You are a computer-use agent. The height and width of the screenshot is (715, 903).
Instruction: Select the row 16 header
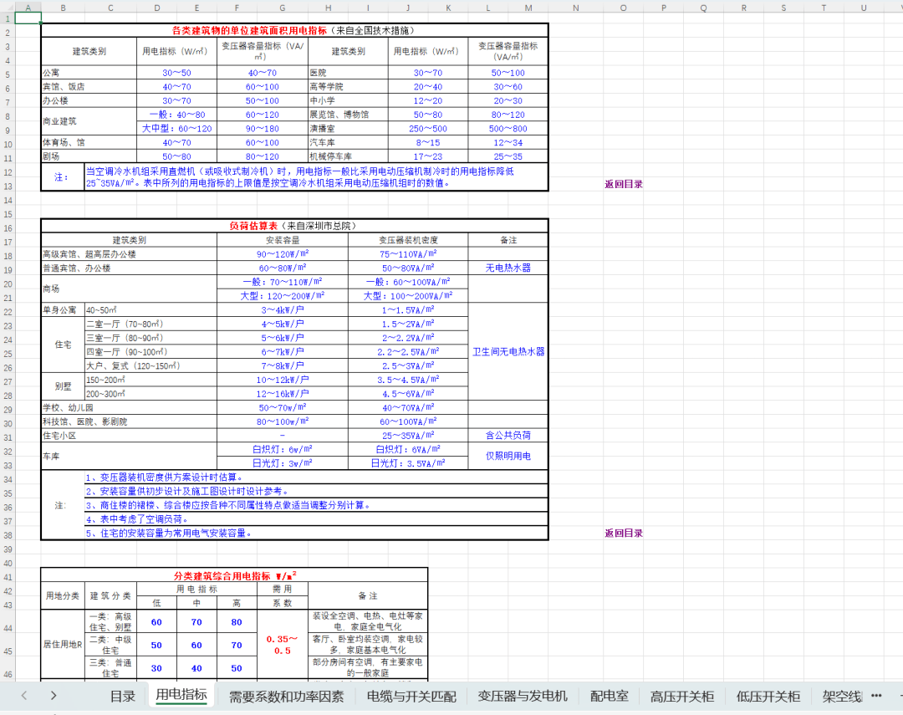click(8, 227)
